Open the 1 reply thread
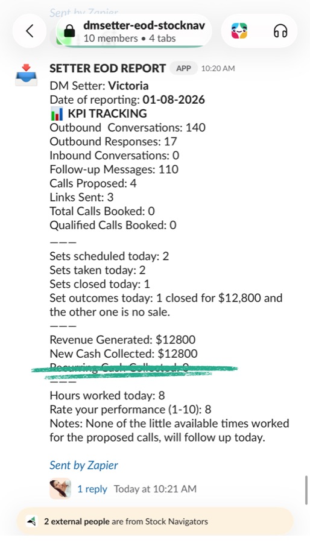This screenshot has height=543, width=310. pyautogui.click(x=92, y=489)
